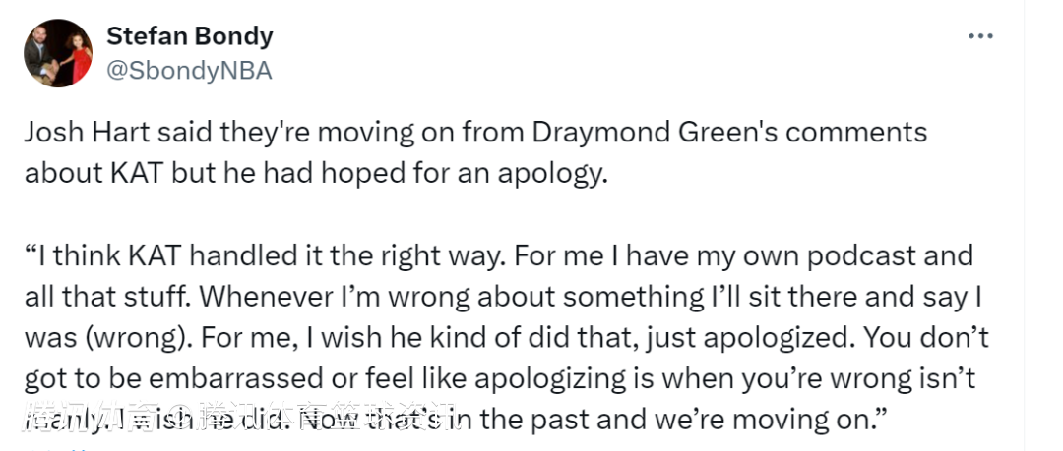Open the tweet's three-dot More menu
Viewport: 1063px width, 451px height.
pyautogui.click(x=980, y=37)
